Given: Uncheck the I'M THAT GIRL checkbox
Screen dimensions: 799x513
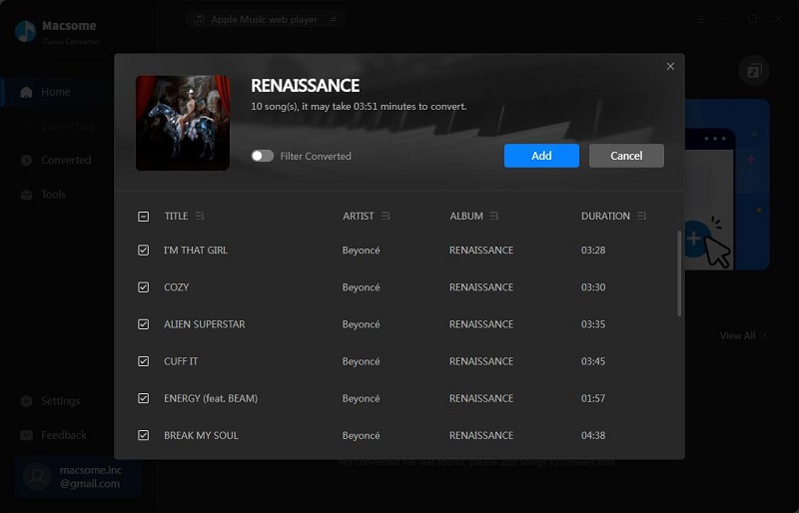Looking at the screenshot, I should click(143, 251).
